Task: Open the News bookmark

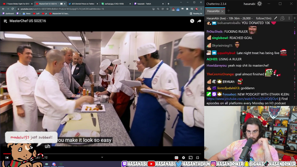Action: 27,13
